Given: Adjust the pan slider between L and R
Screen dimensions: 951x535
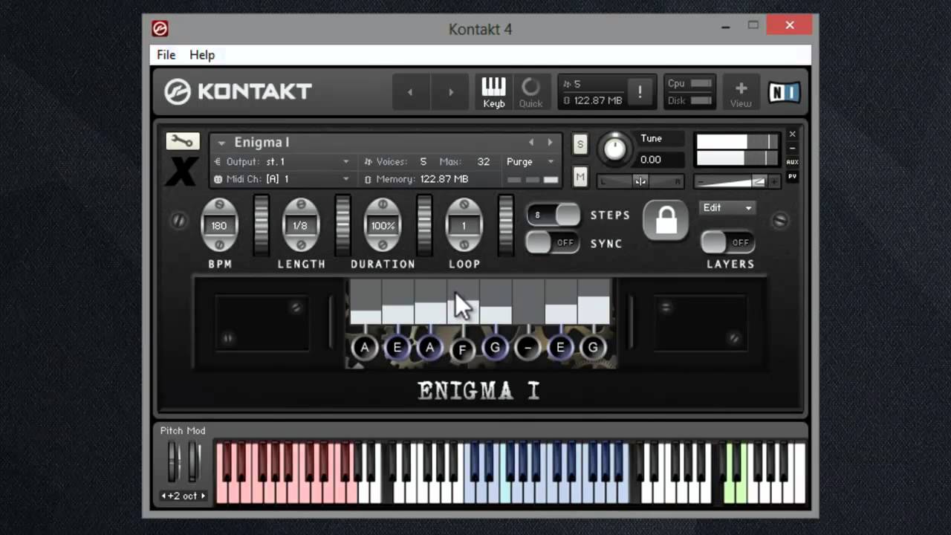Looking at the screenshot, I should (640, 181).
